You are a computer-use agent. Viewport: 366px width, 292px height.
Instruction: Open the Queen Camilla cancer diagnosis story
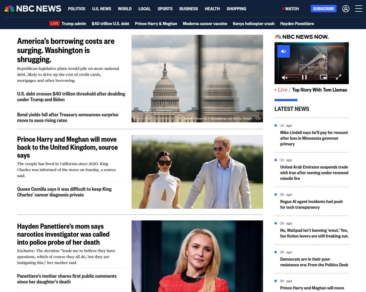coord(64,192)
